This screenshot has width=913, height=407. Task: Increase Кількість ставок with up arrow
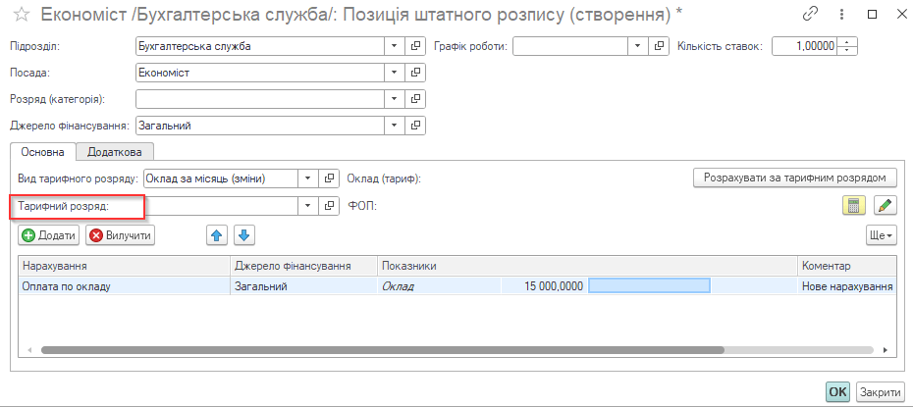(848, 42)
